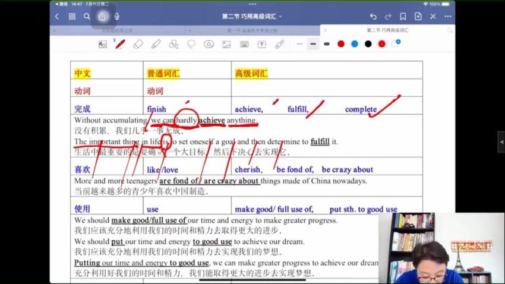The height and width of the screenshot is (284, 505).
Task: Tap the phrase be crazy about
Action: pyautogui.click(x=347, y=169)
